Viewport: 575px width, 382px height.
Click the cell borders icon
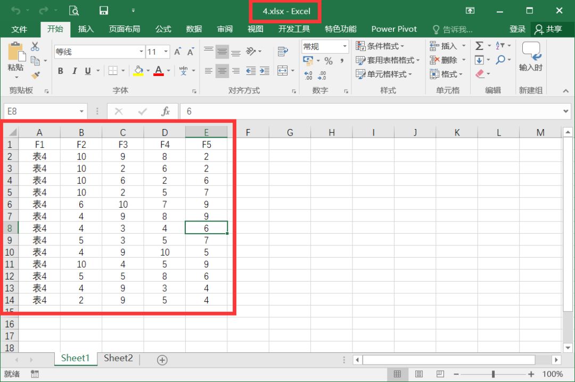(113, 71)
